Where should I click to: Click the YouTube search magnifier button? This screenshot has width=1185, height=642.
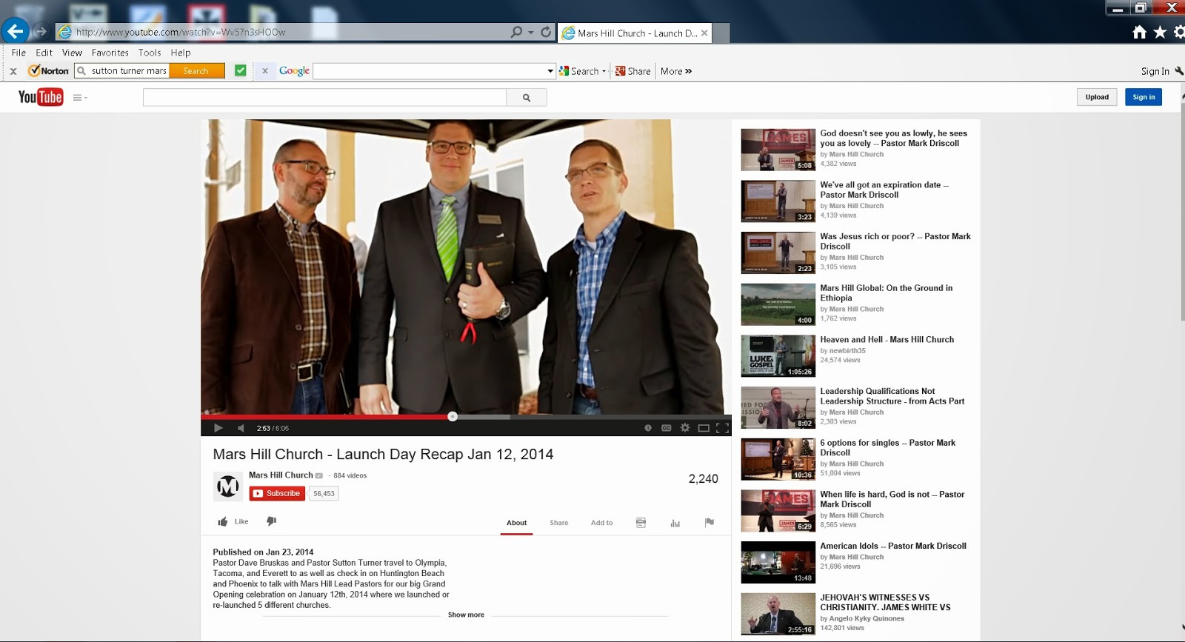(527, 97)
